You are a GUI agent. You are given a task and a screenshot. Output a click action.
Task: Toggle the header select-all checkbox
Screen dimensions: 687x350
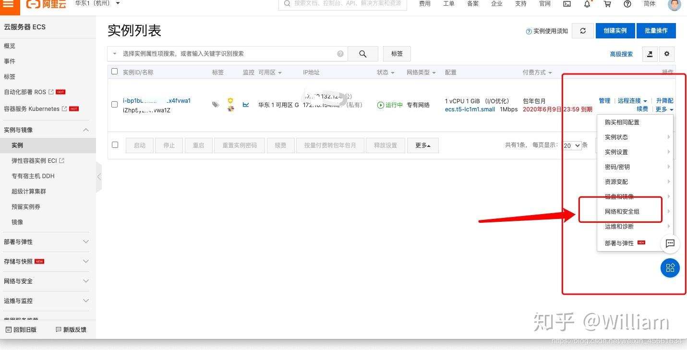click(114, 72)
